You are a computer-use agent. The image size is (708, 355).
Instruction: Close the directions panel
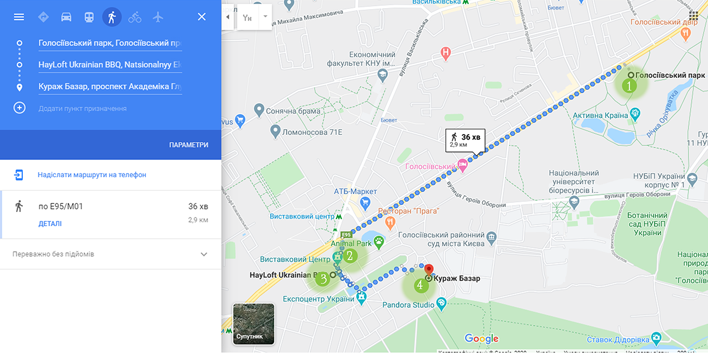click(202, 17)
